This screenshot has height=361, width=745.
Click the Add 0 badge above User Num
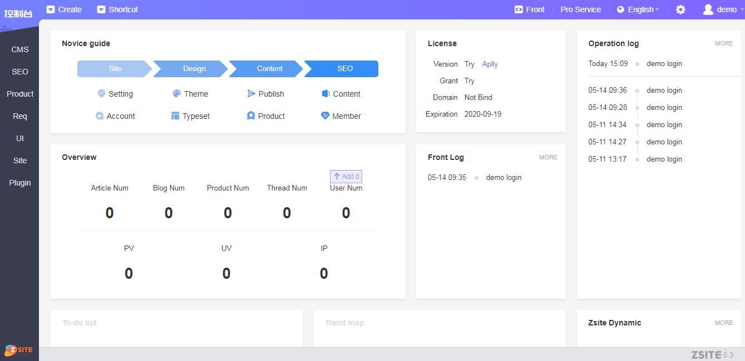[346, 177]
